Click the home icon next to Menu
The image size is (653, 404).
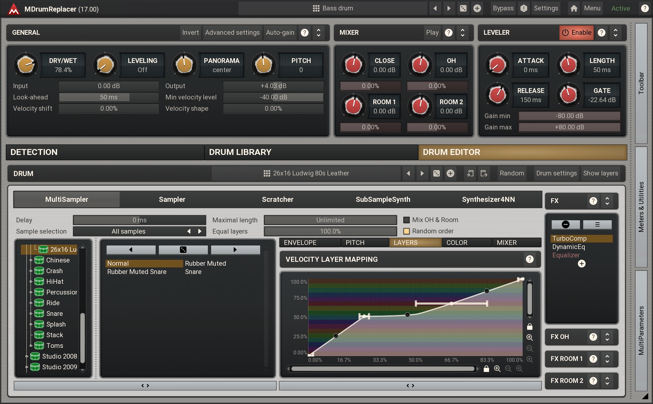(x=574, y=8)
